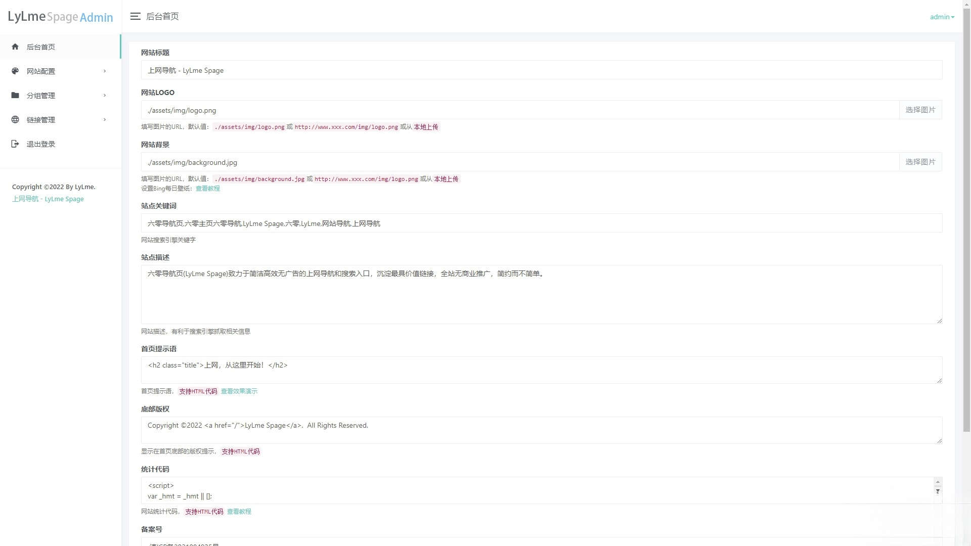Viewport: 971px width, 546px height.
Task: Click the LyLme Spage Admin logo
Action: tap(60, 17)
